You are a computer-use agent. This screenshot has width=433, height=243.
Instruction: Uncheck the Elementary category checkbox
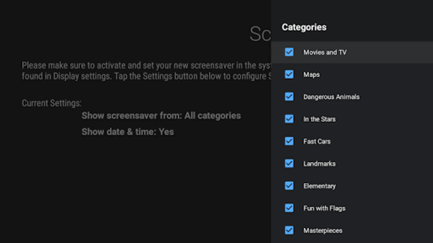[289, 185]
